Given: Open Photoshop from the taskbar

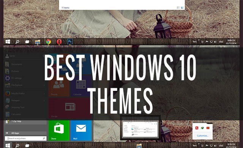Looking at the screenshot, I should pyautogui.click(x=70, y=42).
